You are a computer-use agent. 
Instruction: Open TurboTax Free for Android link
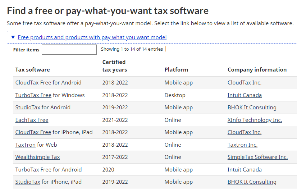[33, 169]
